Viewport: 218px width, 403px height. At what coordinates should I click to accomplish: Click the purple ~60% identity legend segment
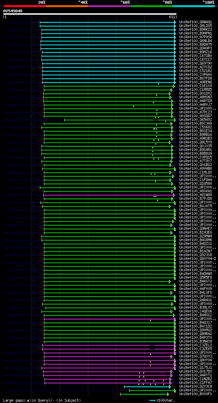click(x=109, y=6)
